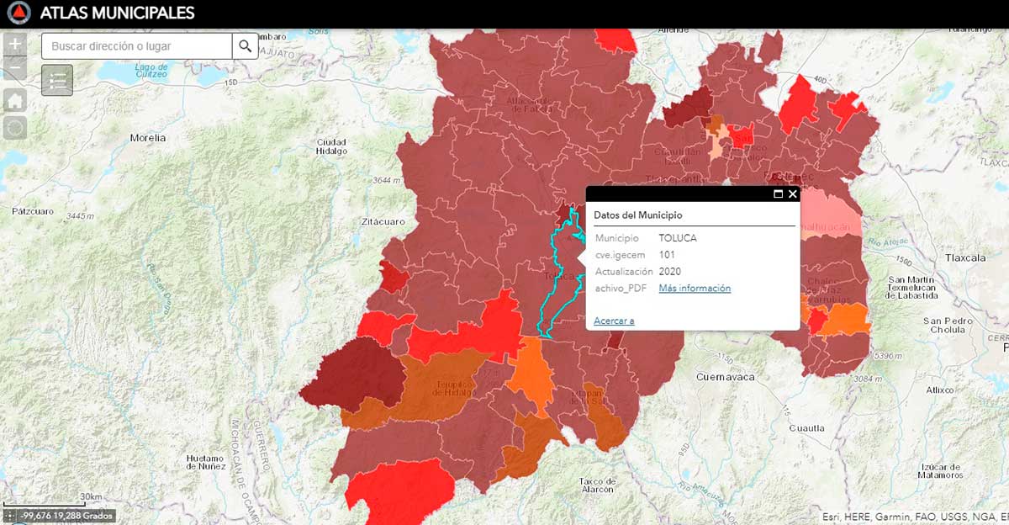
Task: Maximize the Datos del Municipio popup
Action: (778, 194)
